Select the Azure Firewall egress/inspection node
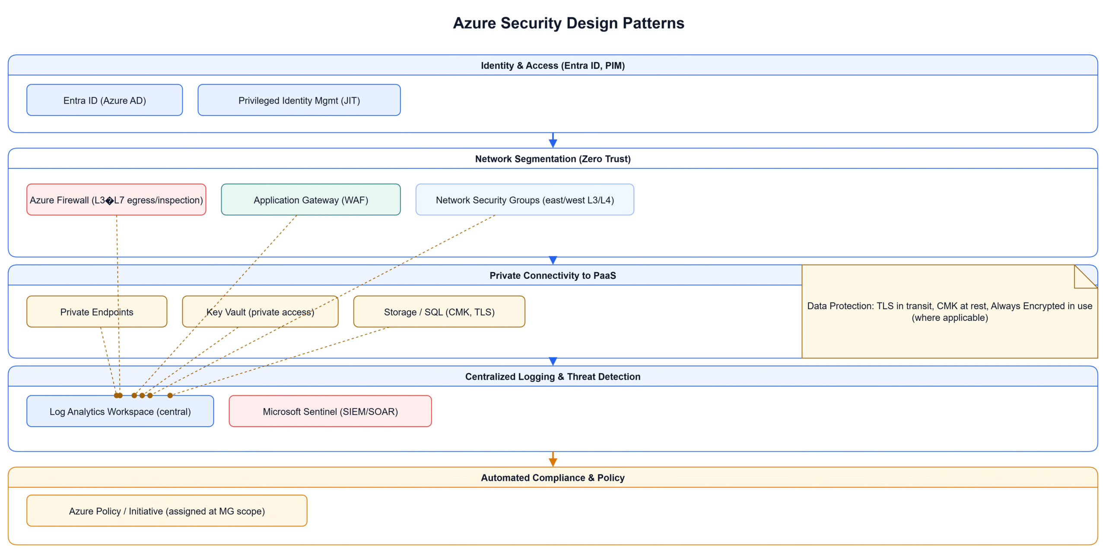The width and height of the screenshot is (1106, 553). tap(116, 199)
